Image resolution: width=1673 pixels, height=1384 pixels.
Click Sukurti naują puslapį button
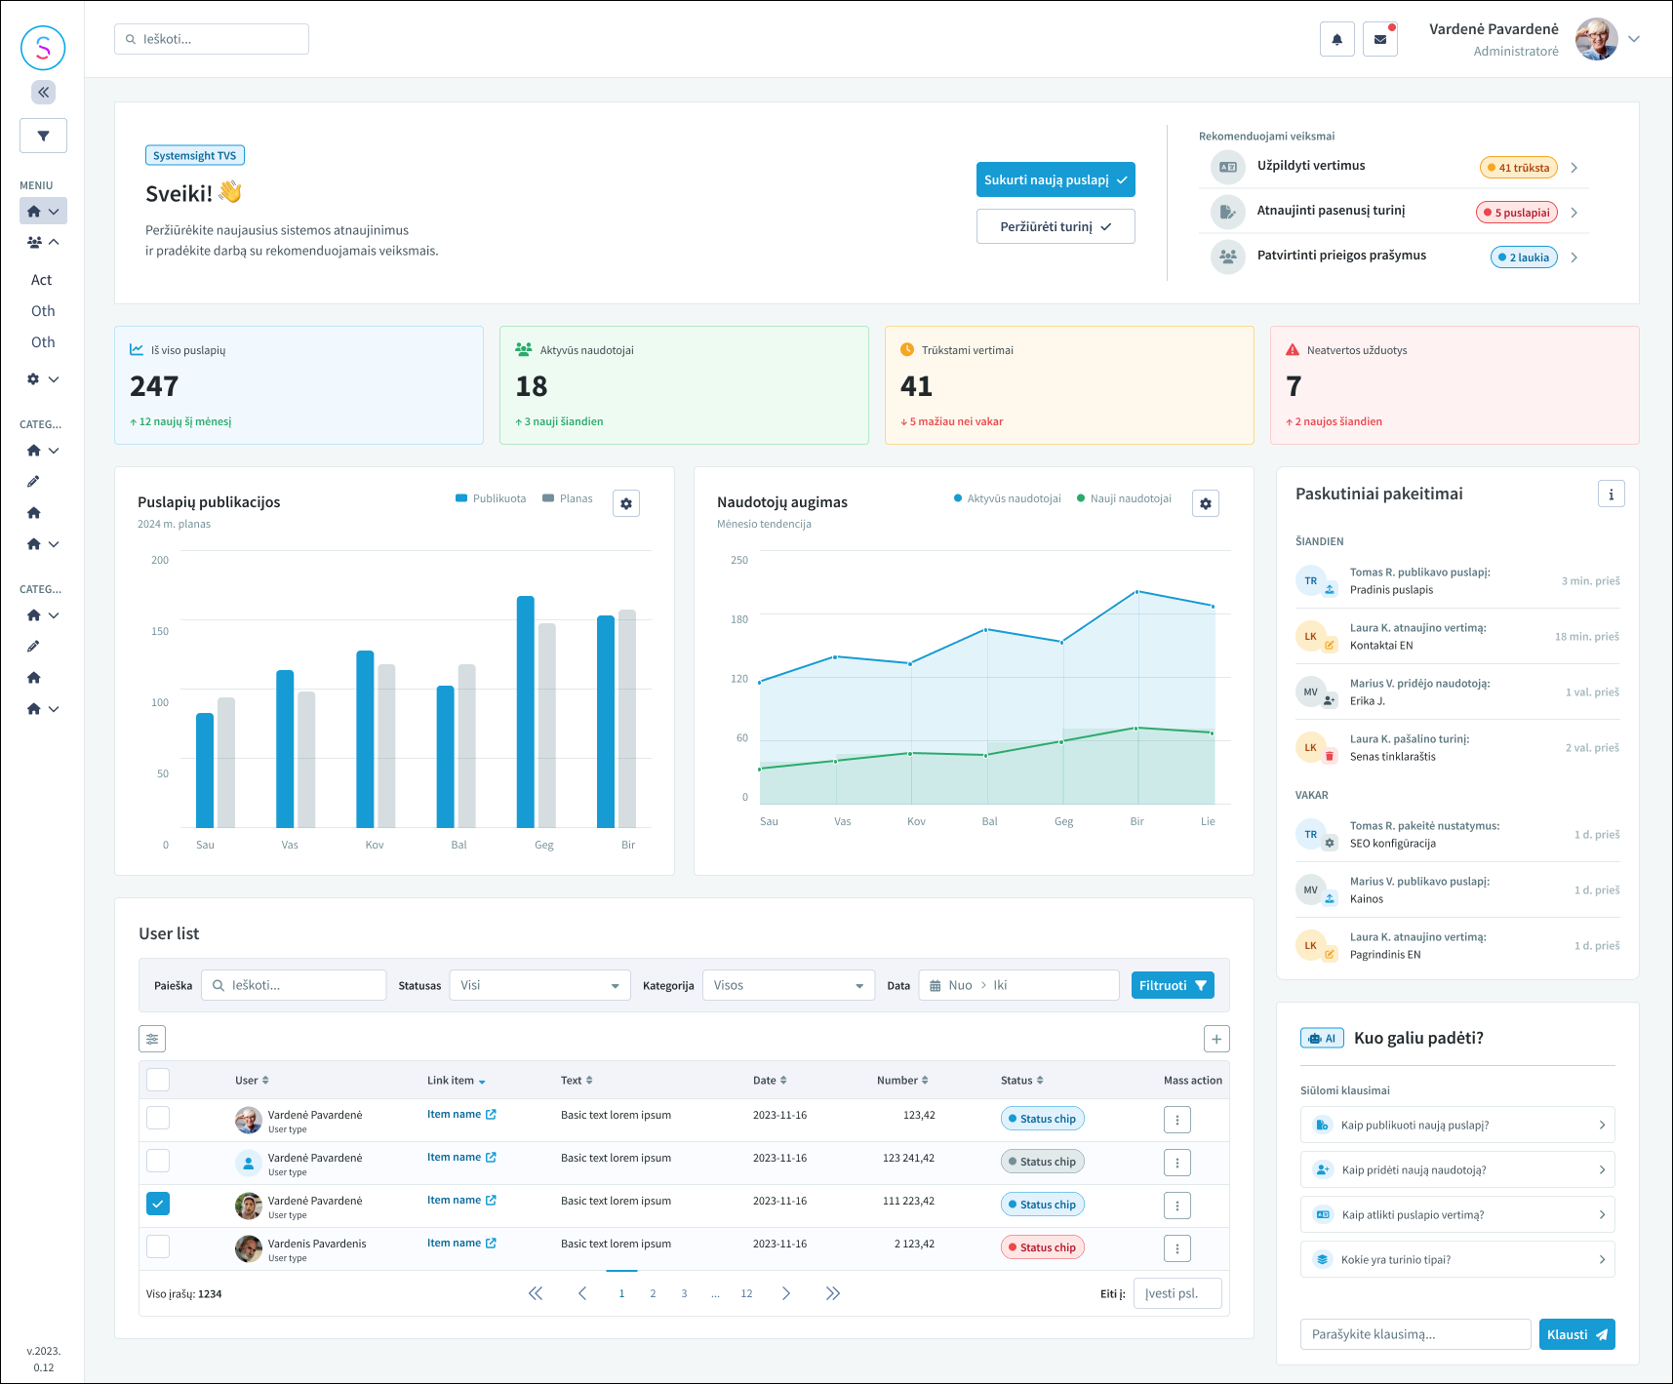pos(1056,179)
